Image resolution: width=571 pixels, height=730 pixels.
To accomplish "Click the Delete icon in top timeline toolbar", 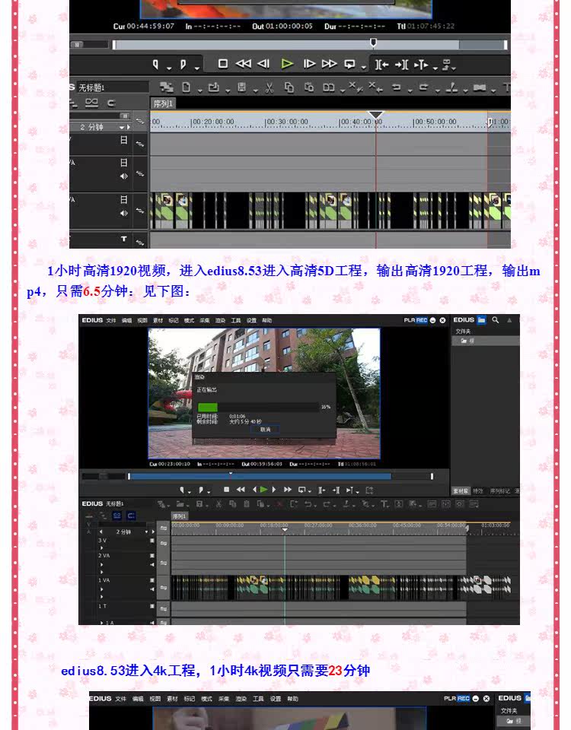I will [356, 87].
